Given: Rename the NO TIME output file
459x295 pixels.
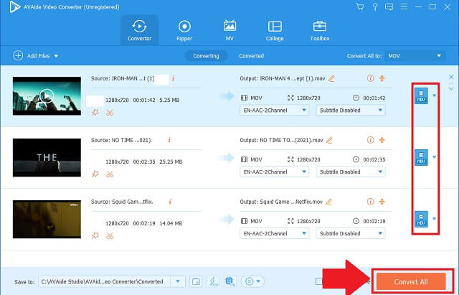Looking at the screenshot, I should pyautogui.click(x=329, y=141).
